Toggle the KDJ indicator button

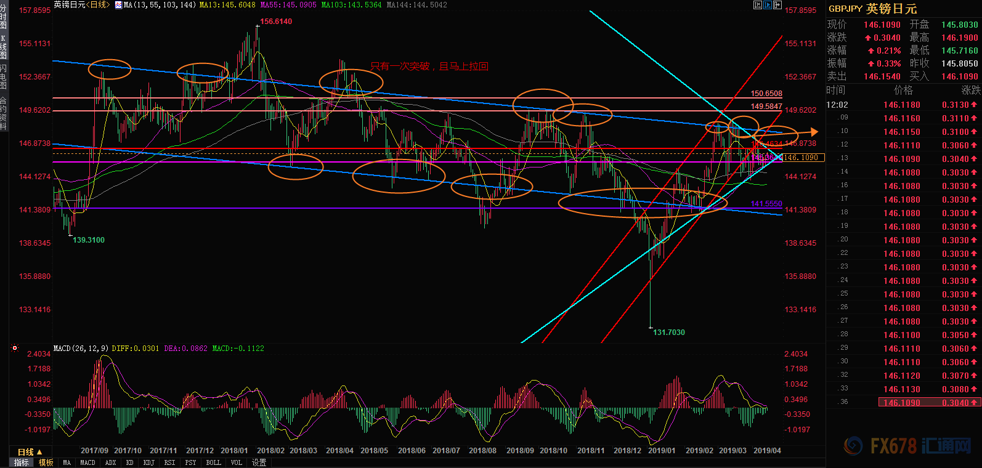(148, 462)
